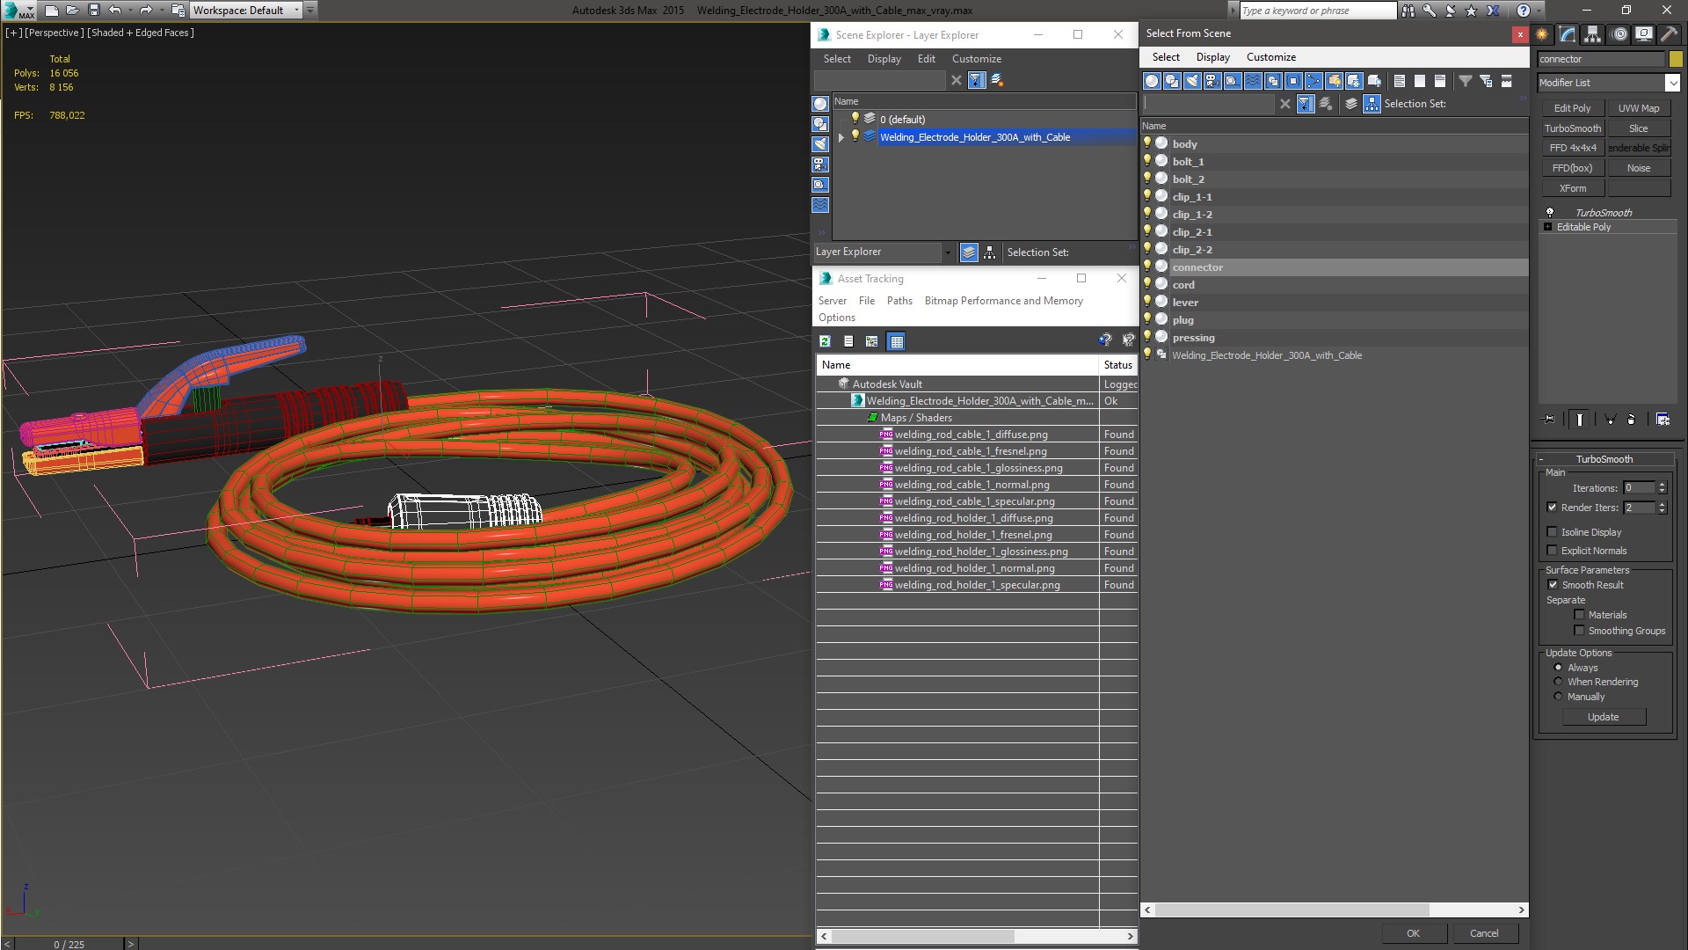The image size is (1688, 950).
Task: Click UVW Map modifier button
Action: pos(1638,108)
